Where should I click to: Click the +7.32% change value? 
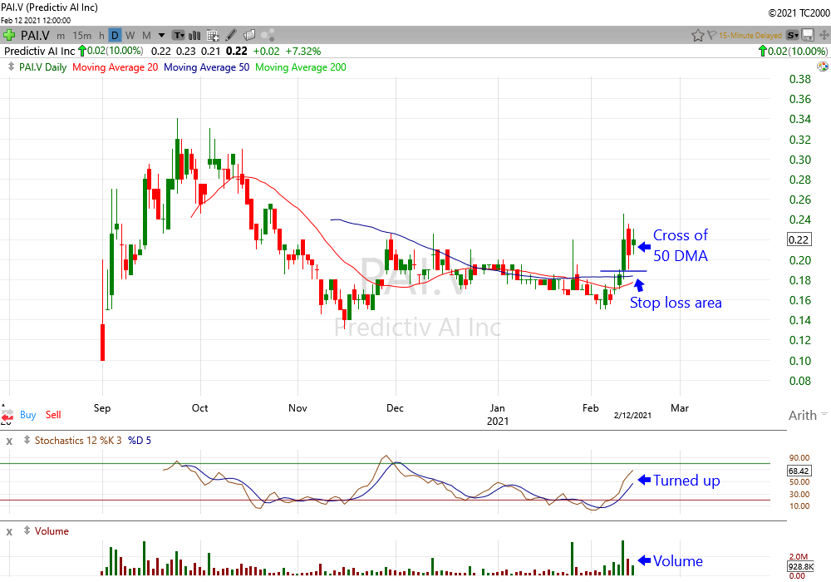[303, 52]
